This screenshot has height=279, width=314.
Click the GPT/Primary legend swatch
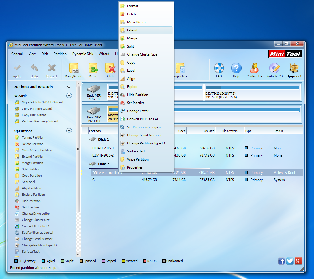pyautogui.click(x=16, y=261)
